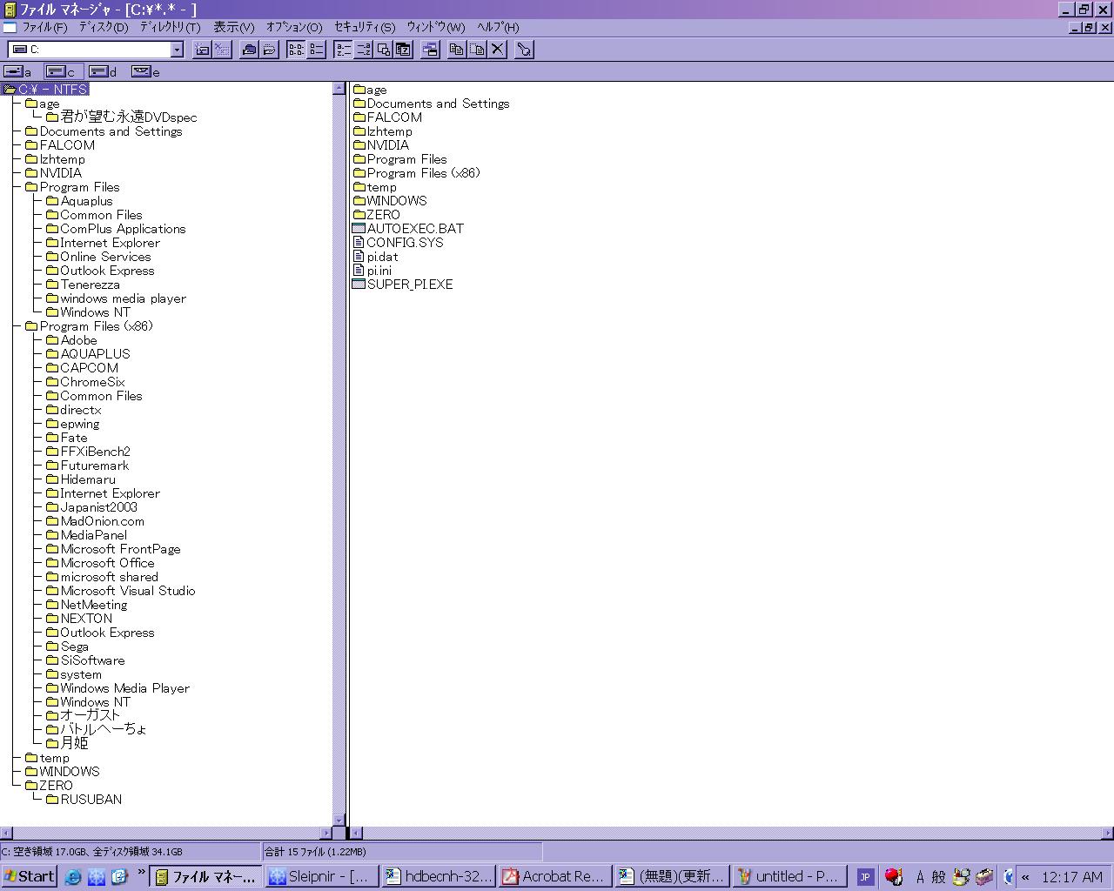Select the CAPCOM folder in tree
Viewport: 1114px width, 891px height.
(x=82, y=367)
